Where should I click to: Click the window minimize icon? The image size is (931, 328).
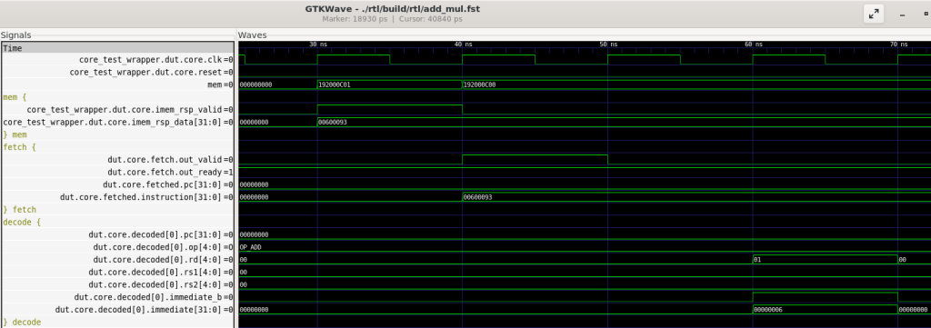[902, 15]
